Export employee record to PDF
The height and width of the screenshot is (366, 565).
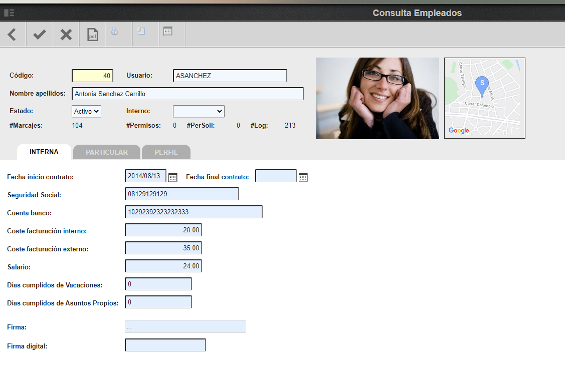point(93,35)
